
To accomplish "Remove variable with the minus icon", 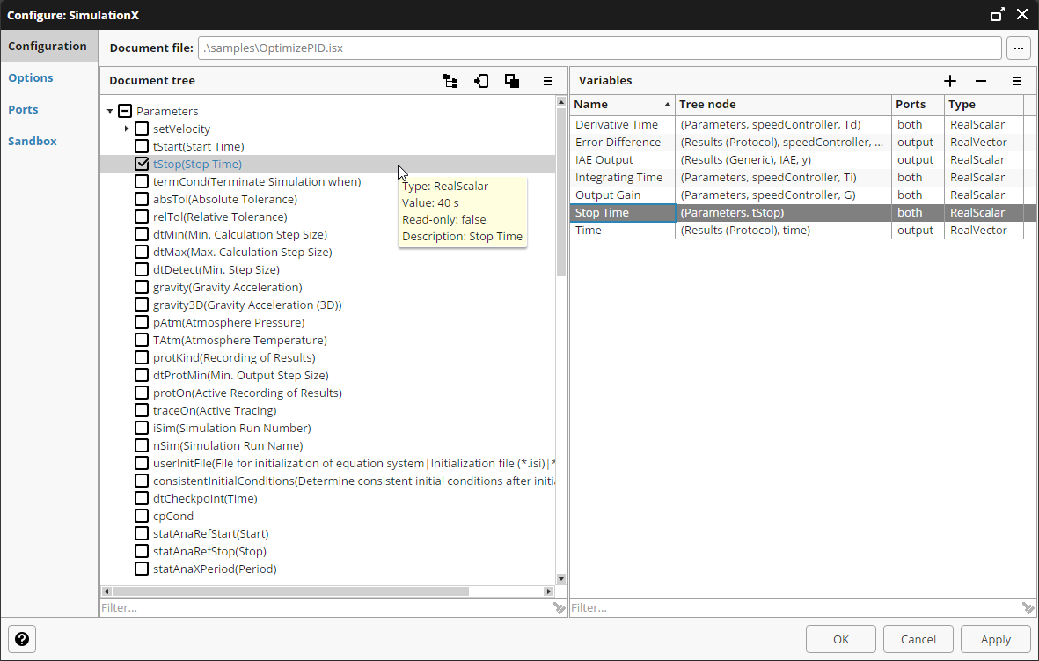I will click(981, 81).
